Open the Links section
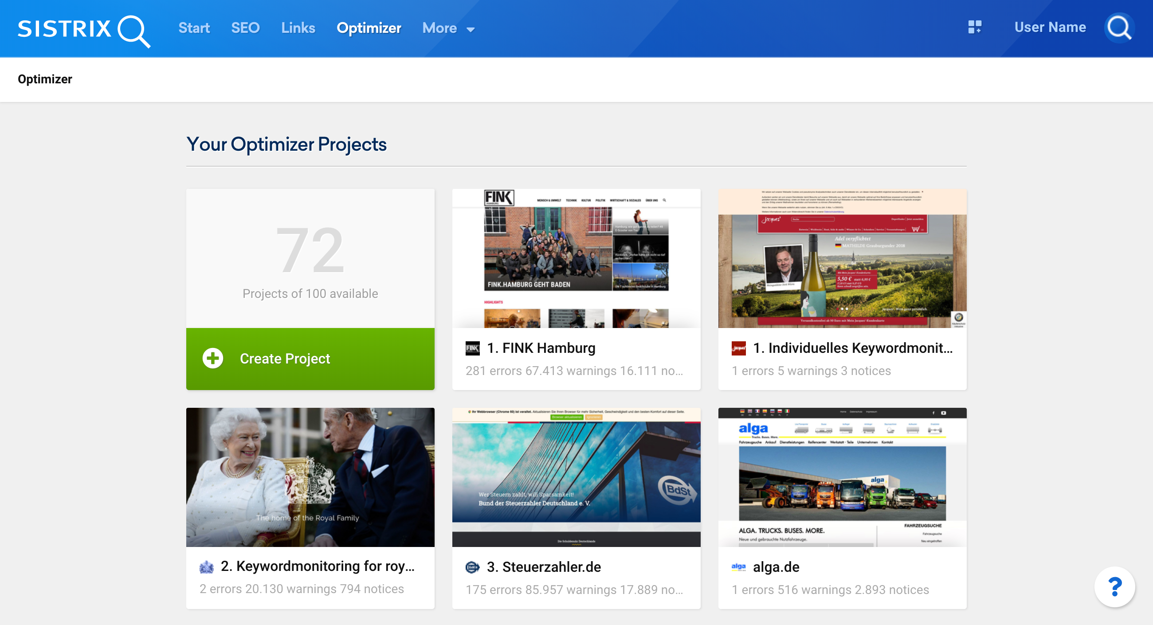Image resolution: width=1153 pixels, height=625 pixels. (x=298, y=28)
